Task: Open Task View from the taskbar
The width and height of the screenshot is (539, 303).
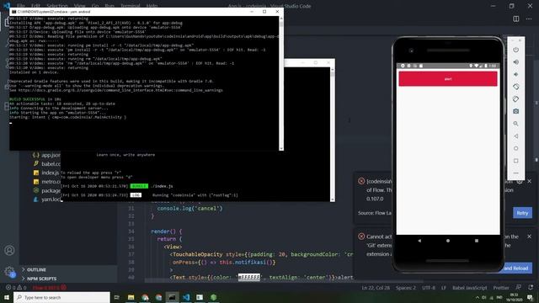Action: click(x=117, y=297)
